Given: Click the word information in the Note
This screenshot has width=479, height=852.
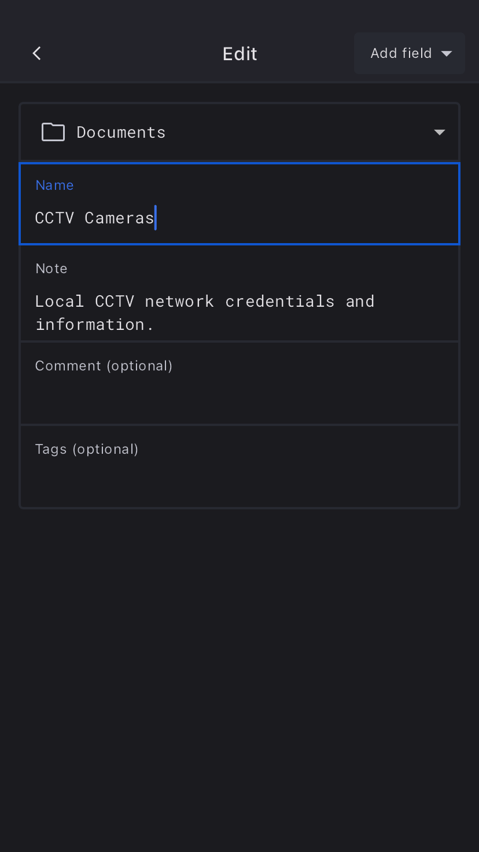Looking at the screenshot, I should [90, 324].
